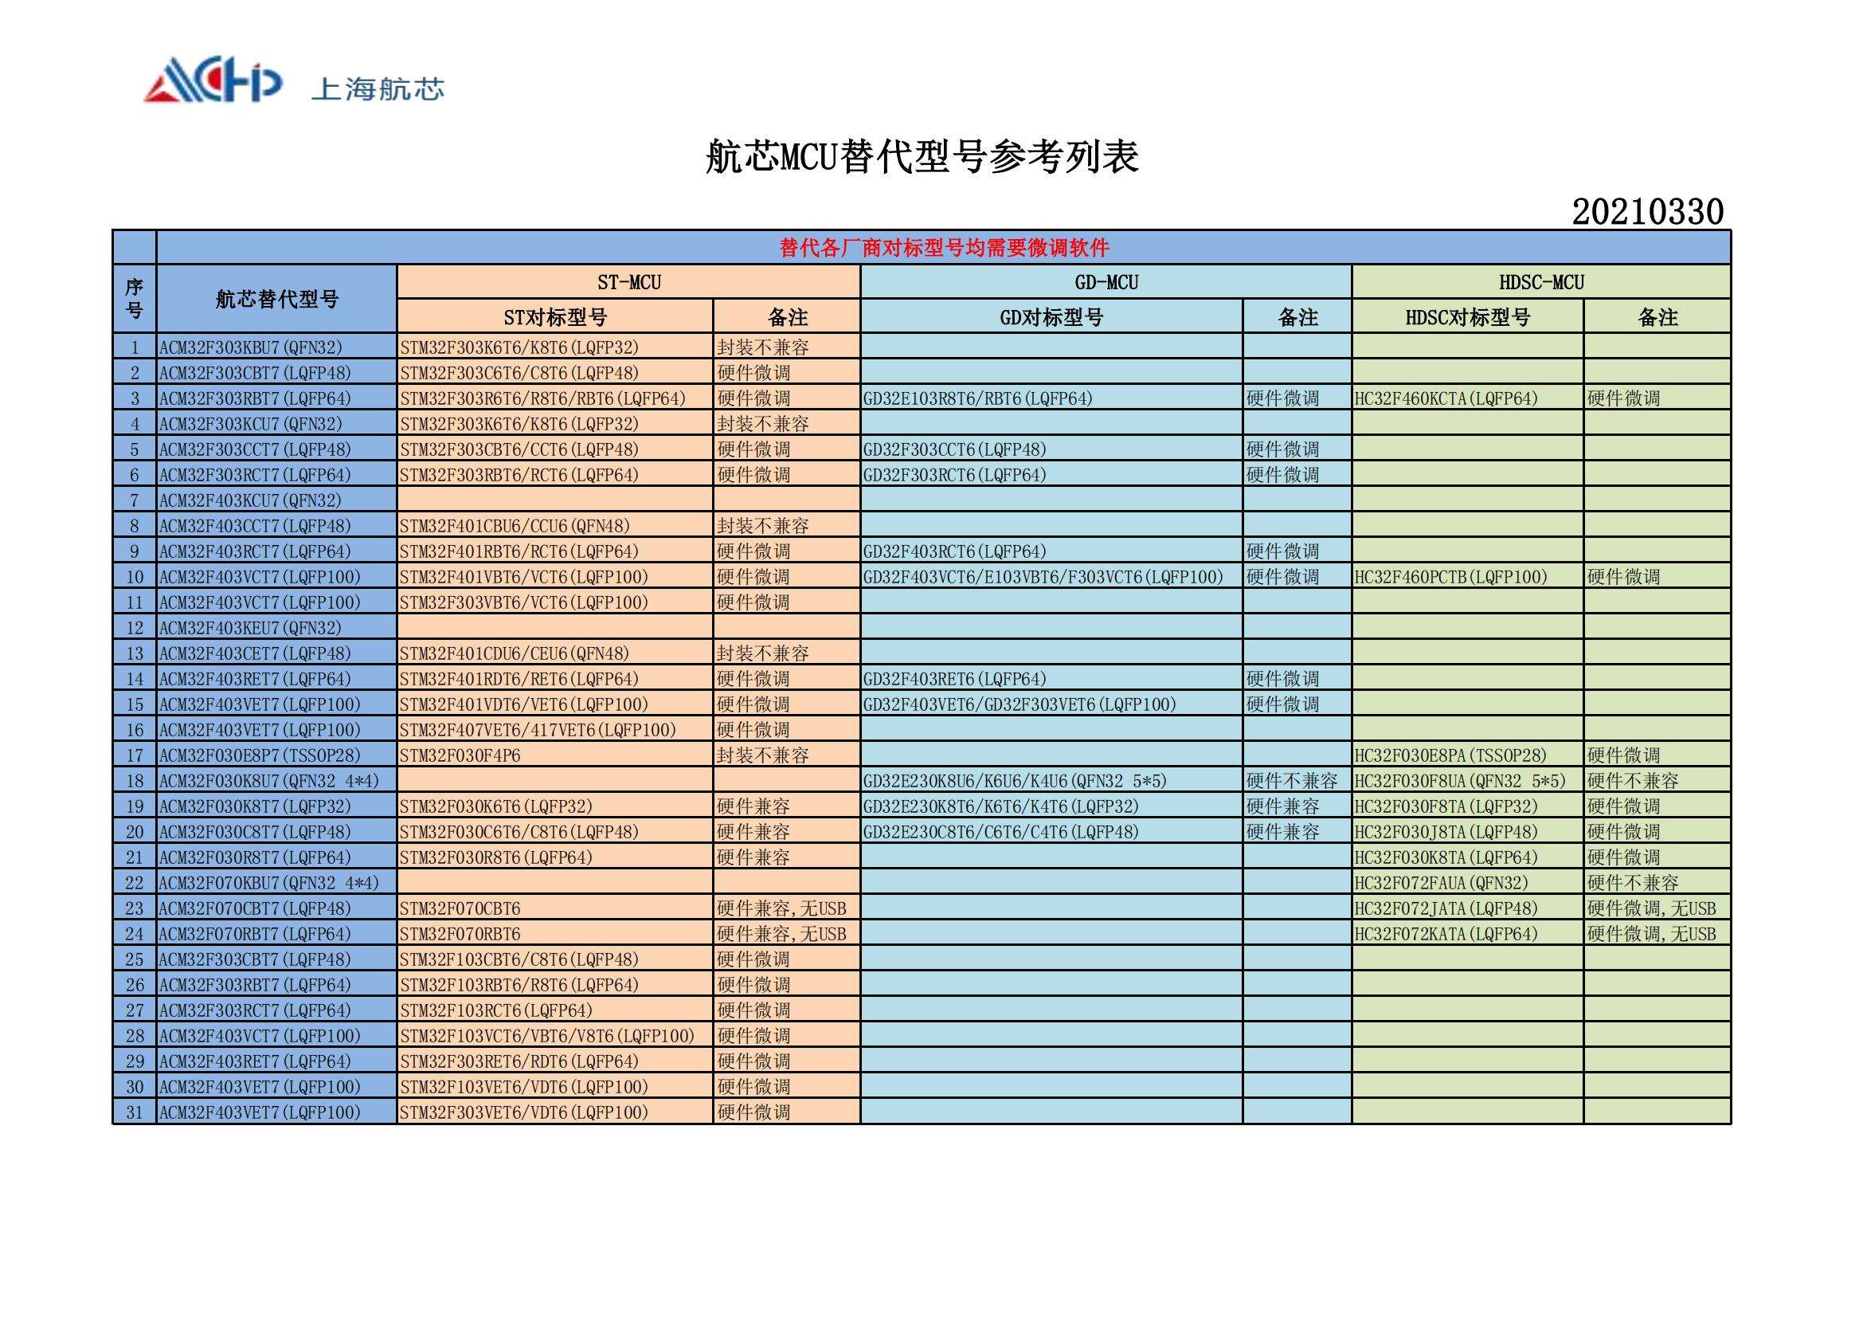Select cell ACM32F070KBU7(QFN32 4*4)
Viewport: 1863px width, 1318px height.
tap(276, 883)
